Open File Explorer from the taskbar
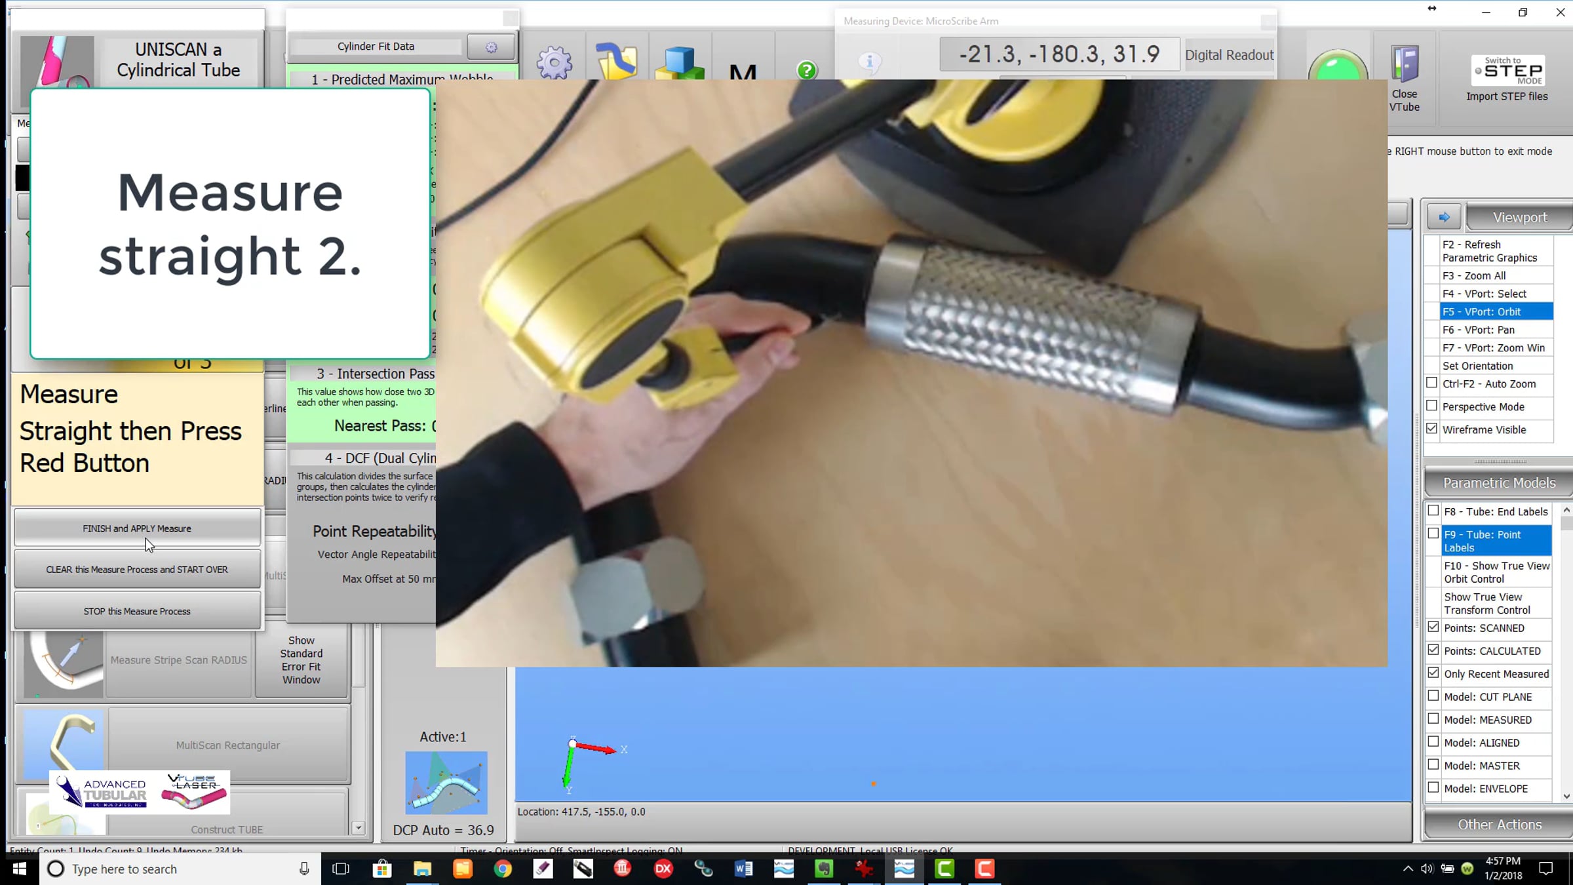The height and width of the screenshot is (885, 1573). 422,869
